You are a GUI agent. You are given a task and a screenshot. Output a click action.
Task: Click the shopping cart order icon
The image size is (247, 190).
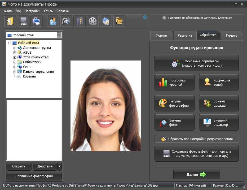coord(119,21)
